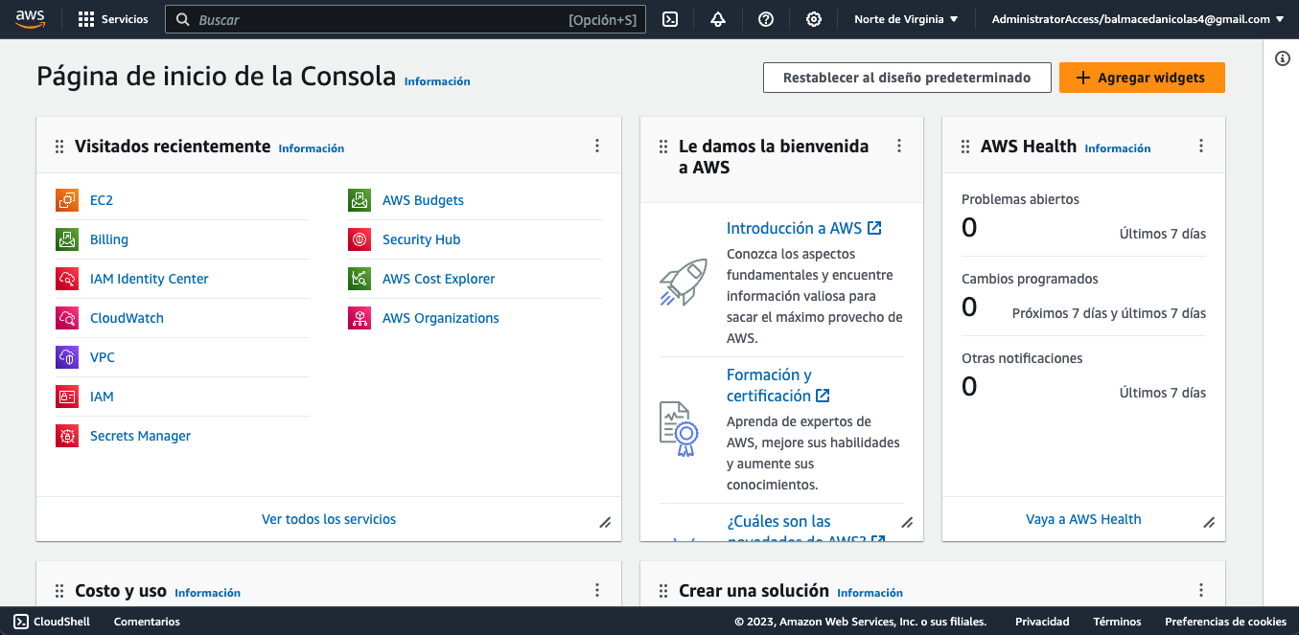This screenshot has height=635, width=1299.
Task: Open CloudShell icon in top navigation bar
Action: click(670, 19)
